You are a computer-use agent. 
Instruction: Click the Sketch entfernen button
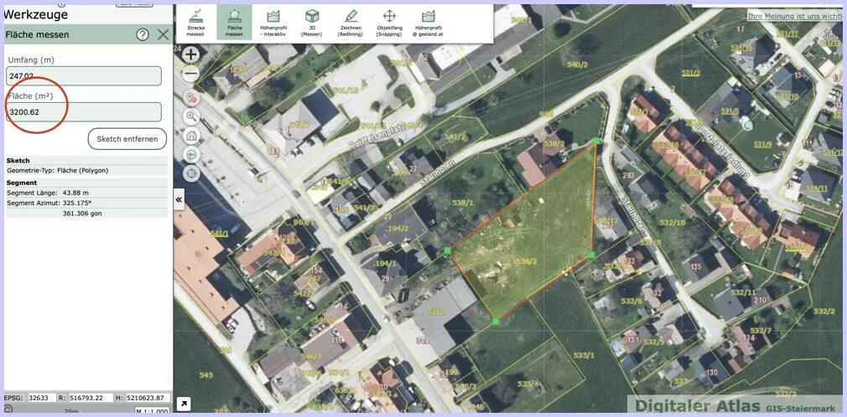(127, 139)
